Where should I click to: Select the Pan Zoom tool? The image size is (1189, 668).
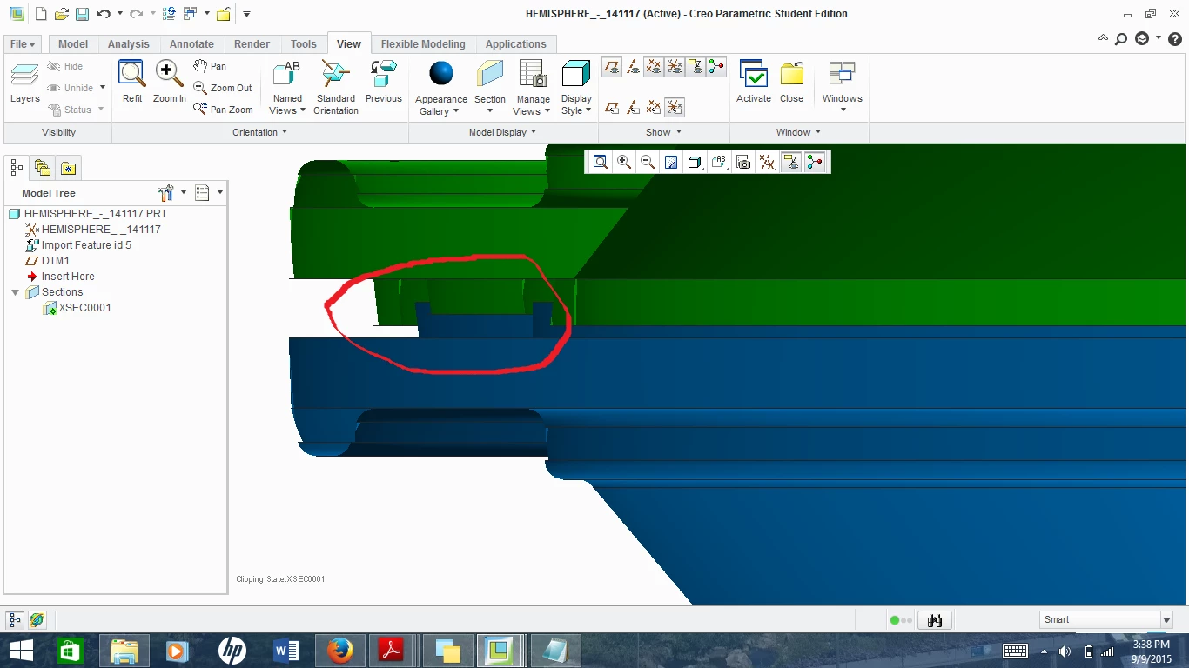pos(223,110)
